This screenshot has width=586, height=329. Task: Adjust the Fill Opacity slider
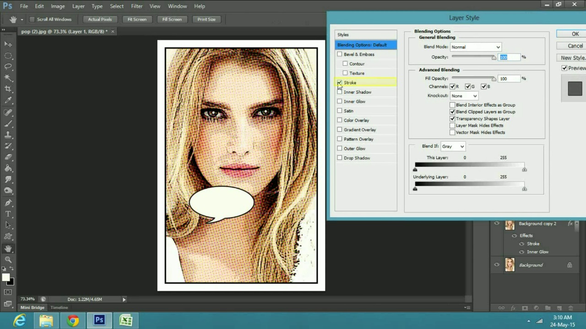pos(494,79)
